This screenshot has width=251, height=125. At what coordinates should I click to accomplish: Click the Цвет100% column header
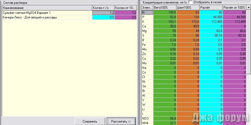pos(188,7)
